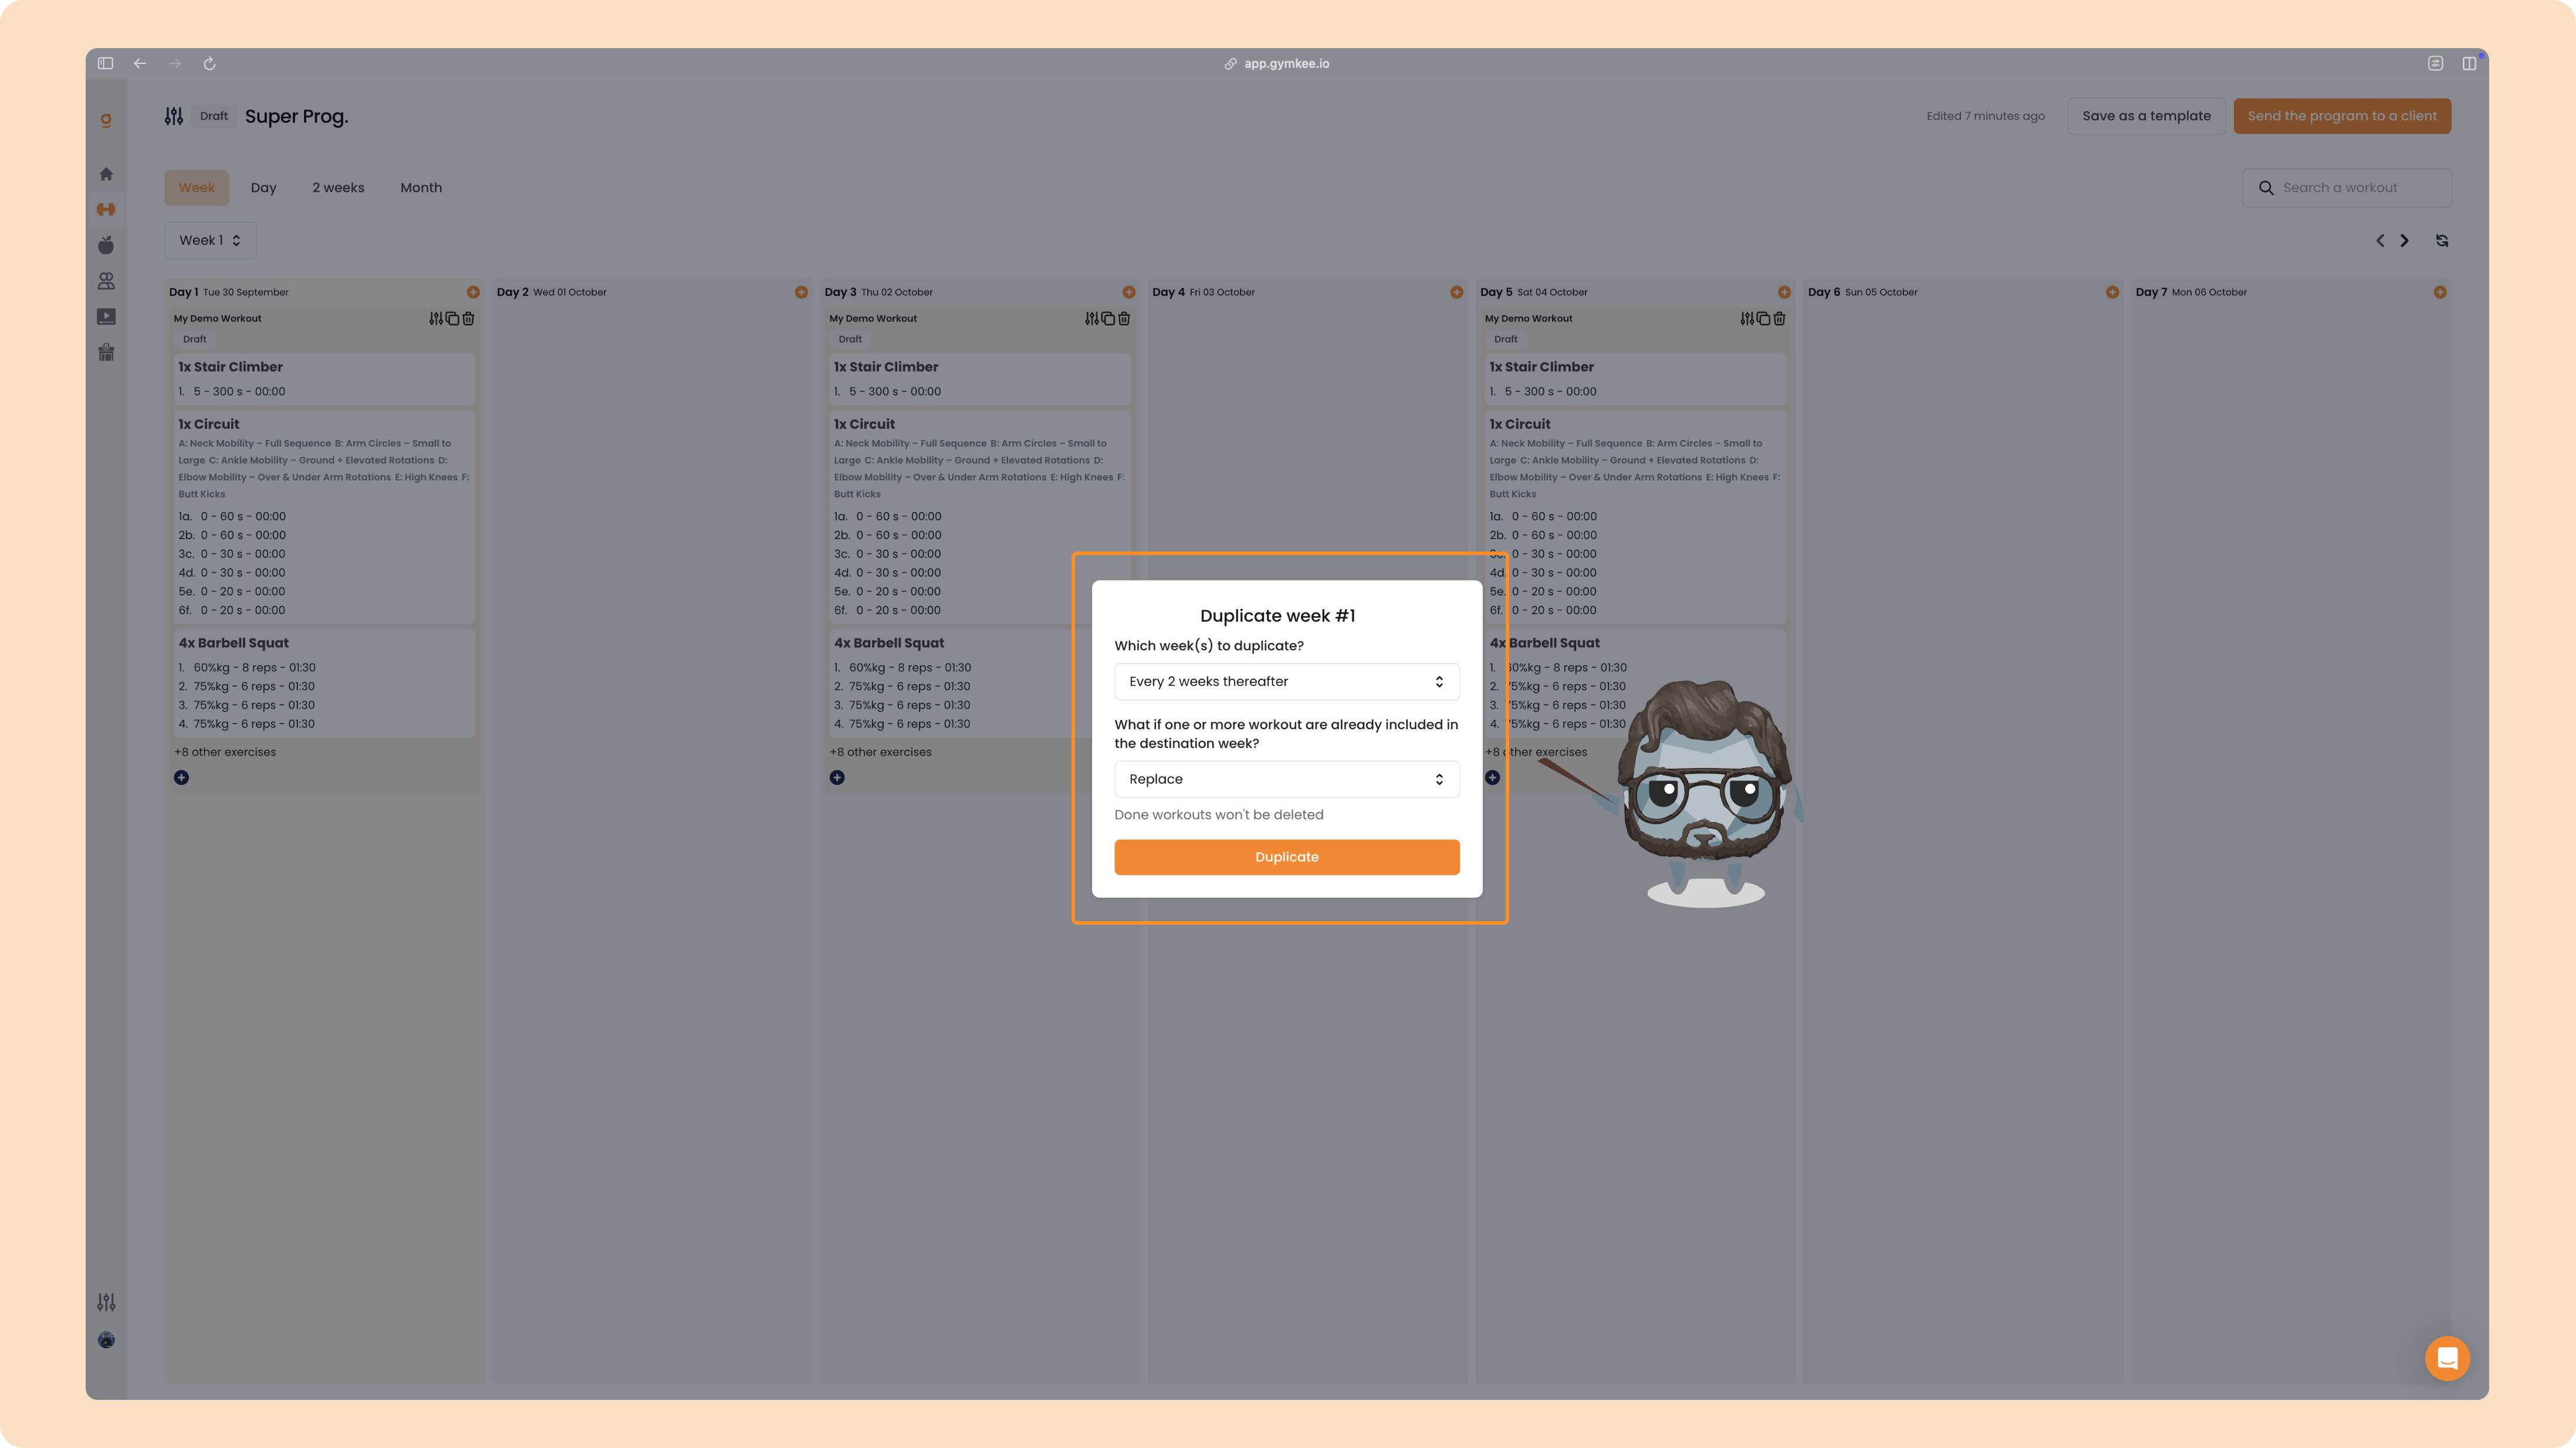Open the chat support bubble
2576x1448 pixels.
coord(2447,1358)
